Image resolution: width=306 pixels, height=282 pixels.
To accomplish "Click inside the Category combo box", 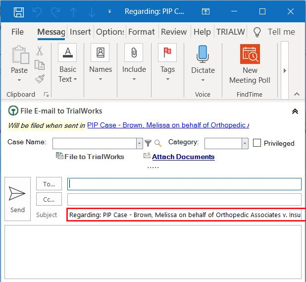I will click(223, 144).
